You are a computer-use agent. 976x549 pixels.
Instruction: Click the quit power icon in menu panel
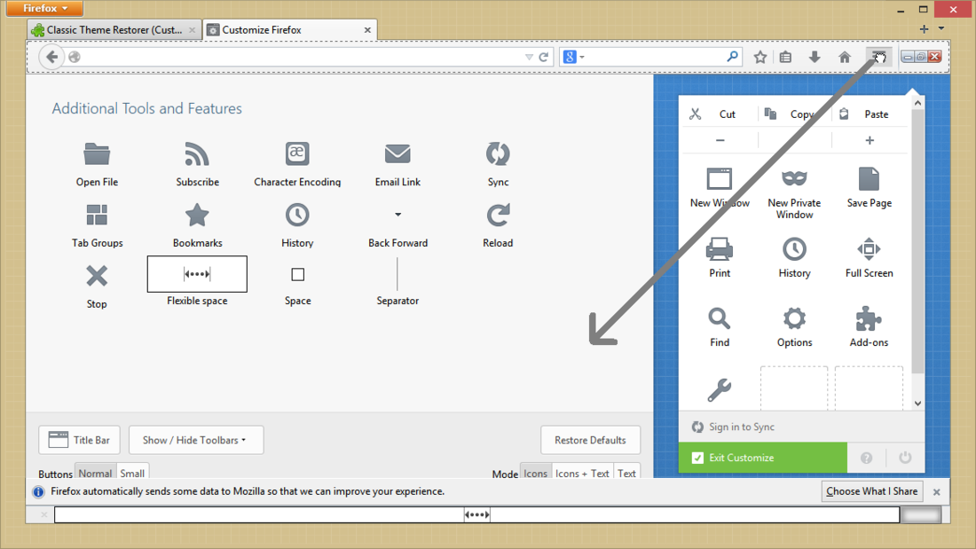coord(905,459)
